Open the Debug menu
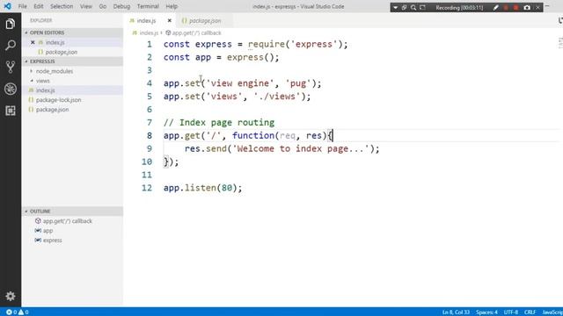Viewport: 563px width, 316px height. (x=121, y=6)
